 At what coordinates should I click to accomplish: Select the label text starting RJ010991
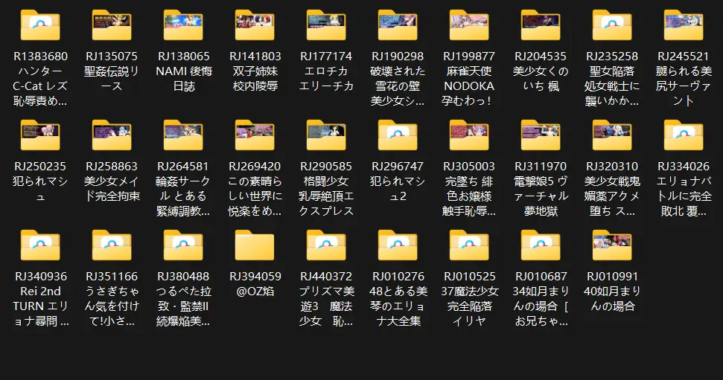[612, 291]
